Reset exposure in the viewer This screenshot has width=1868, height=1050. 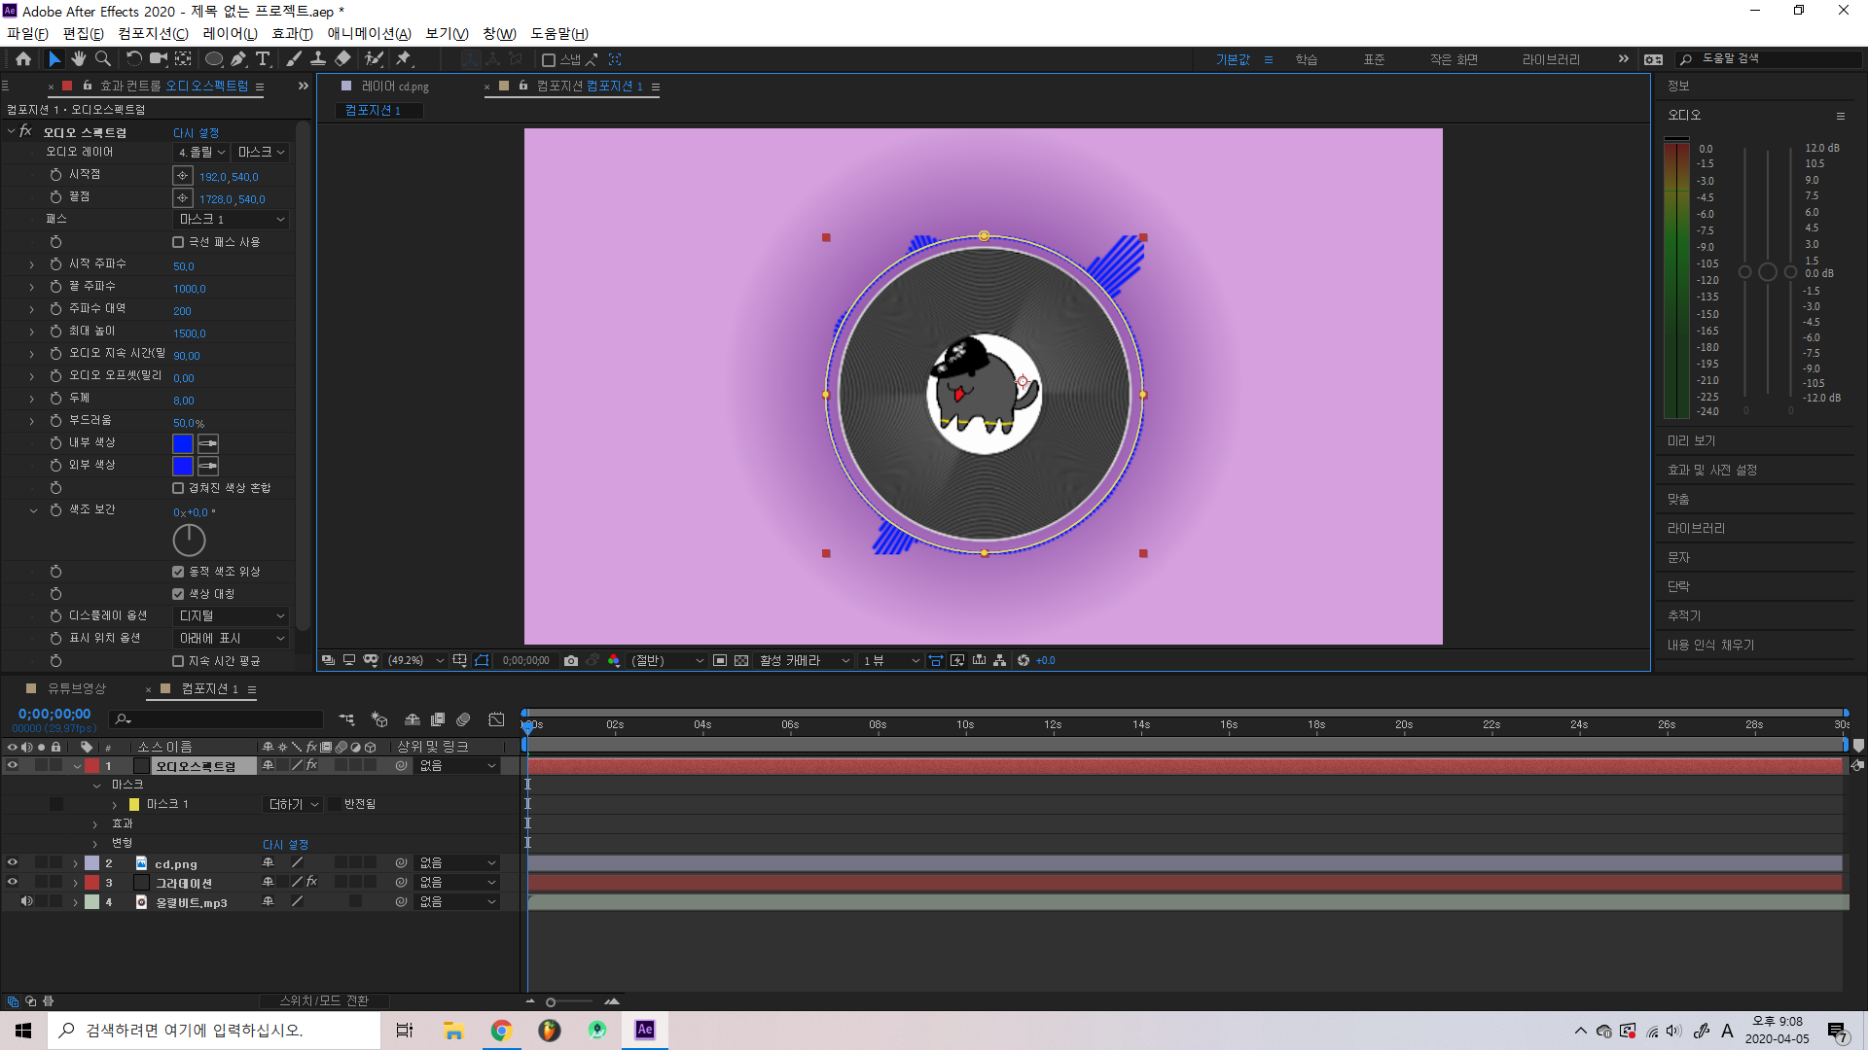click(1024, 661)
